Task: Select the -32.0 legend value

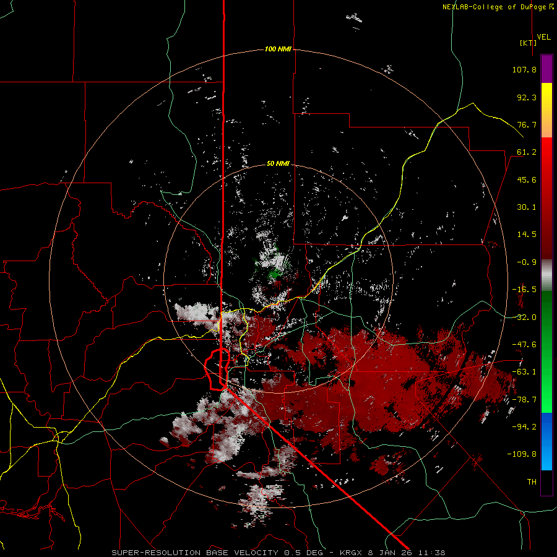Action: click(524, 317)
